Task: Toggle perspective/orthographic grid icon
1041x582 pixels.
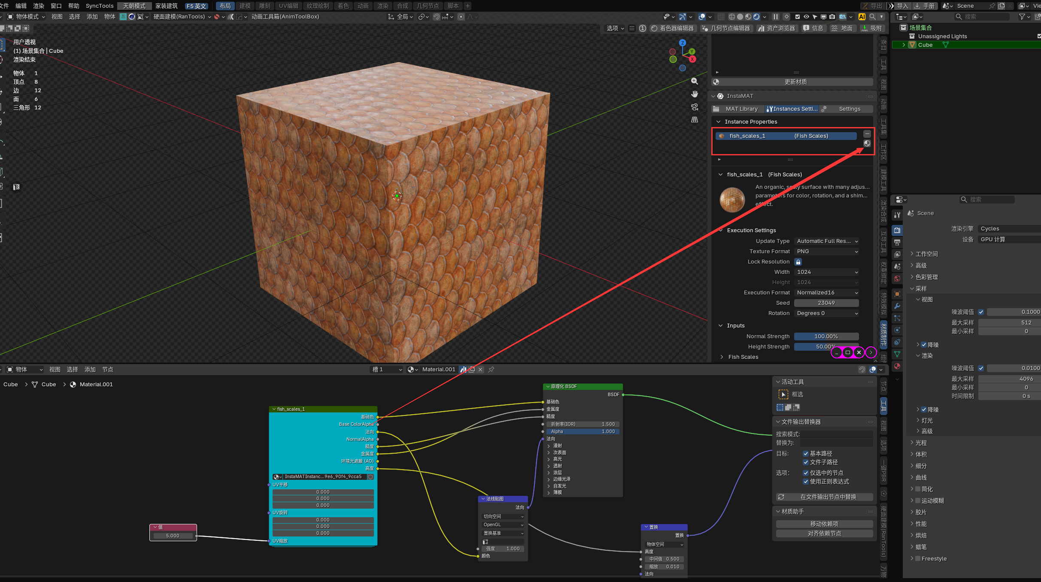Action: pyautogui.click(x=695, y=120)
